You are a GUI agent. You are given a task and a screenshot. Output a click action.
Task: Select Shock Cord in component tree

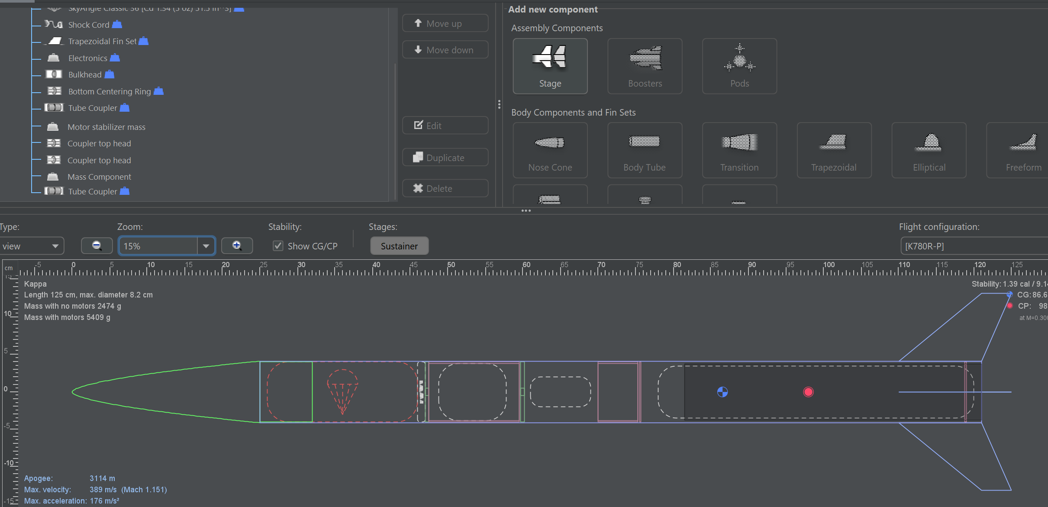[x=89, y=25]
